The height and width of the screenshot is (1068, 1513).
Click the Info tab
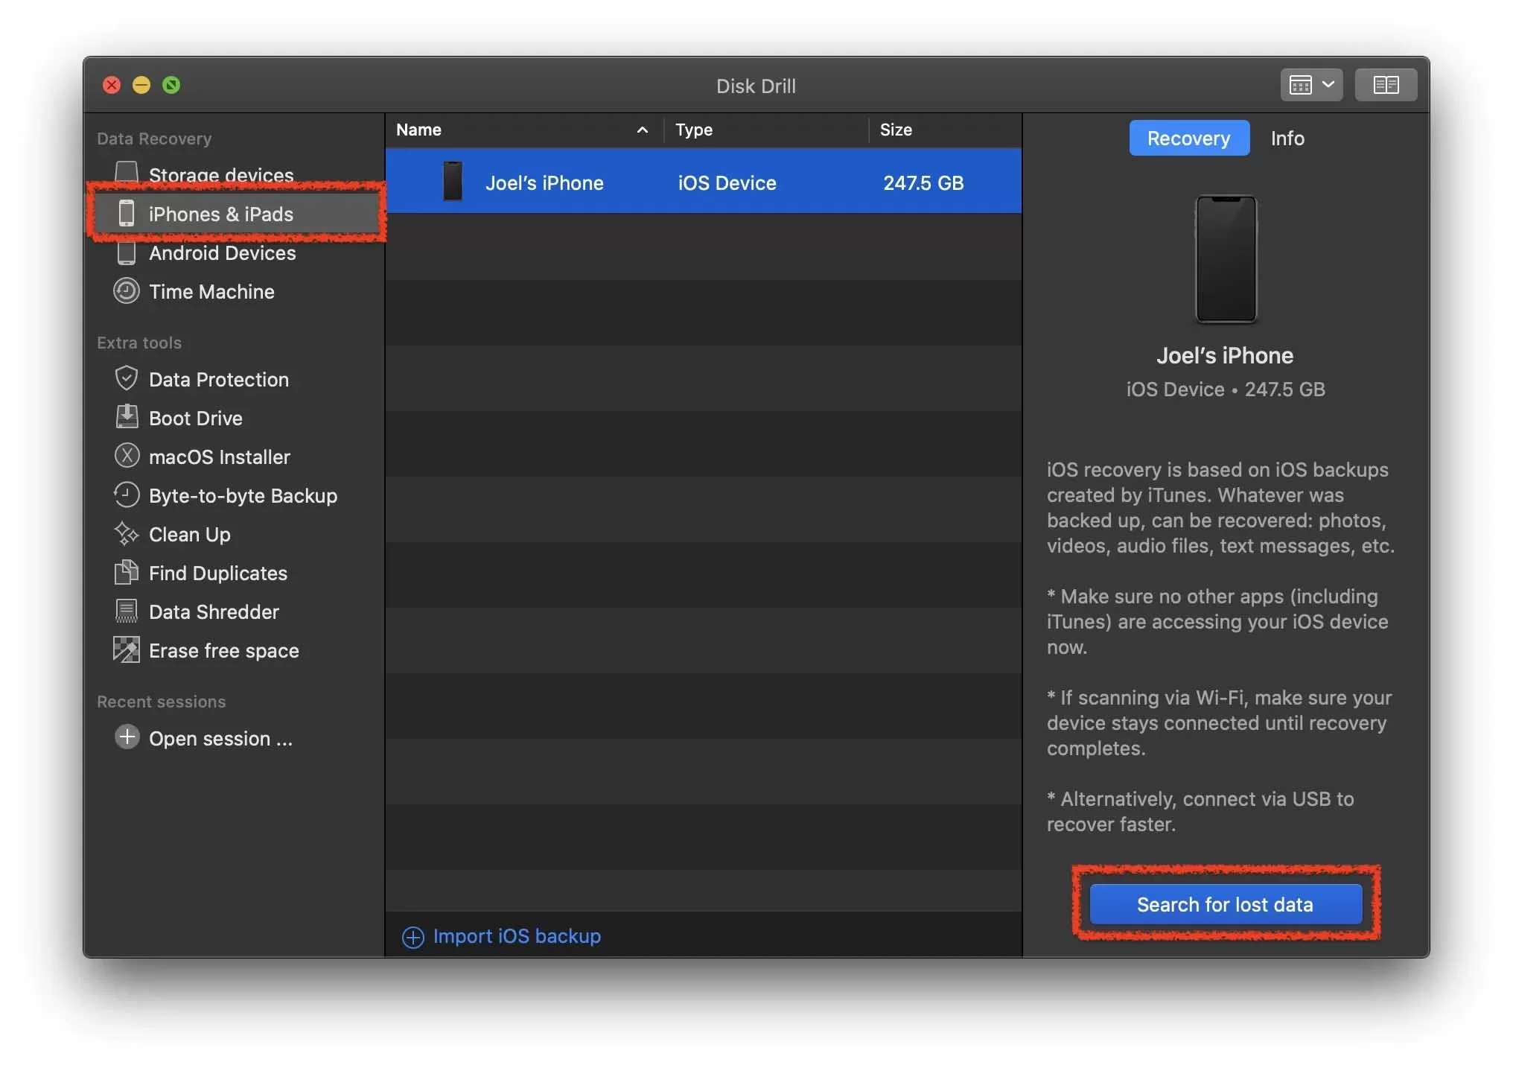point(1288,138)
